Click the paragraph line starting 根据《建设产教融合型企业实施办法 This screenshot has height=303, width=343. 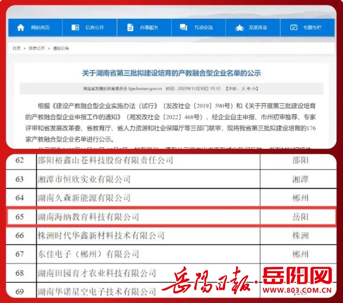coord(176,106)
